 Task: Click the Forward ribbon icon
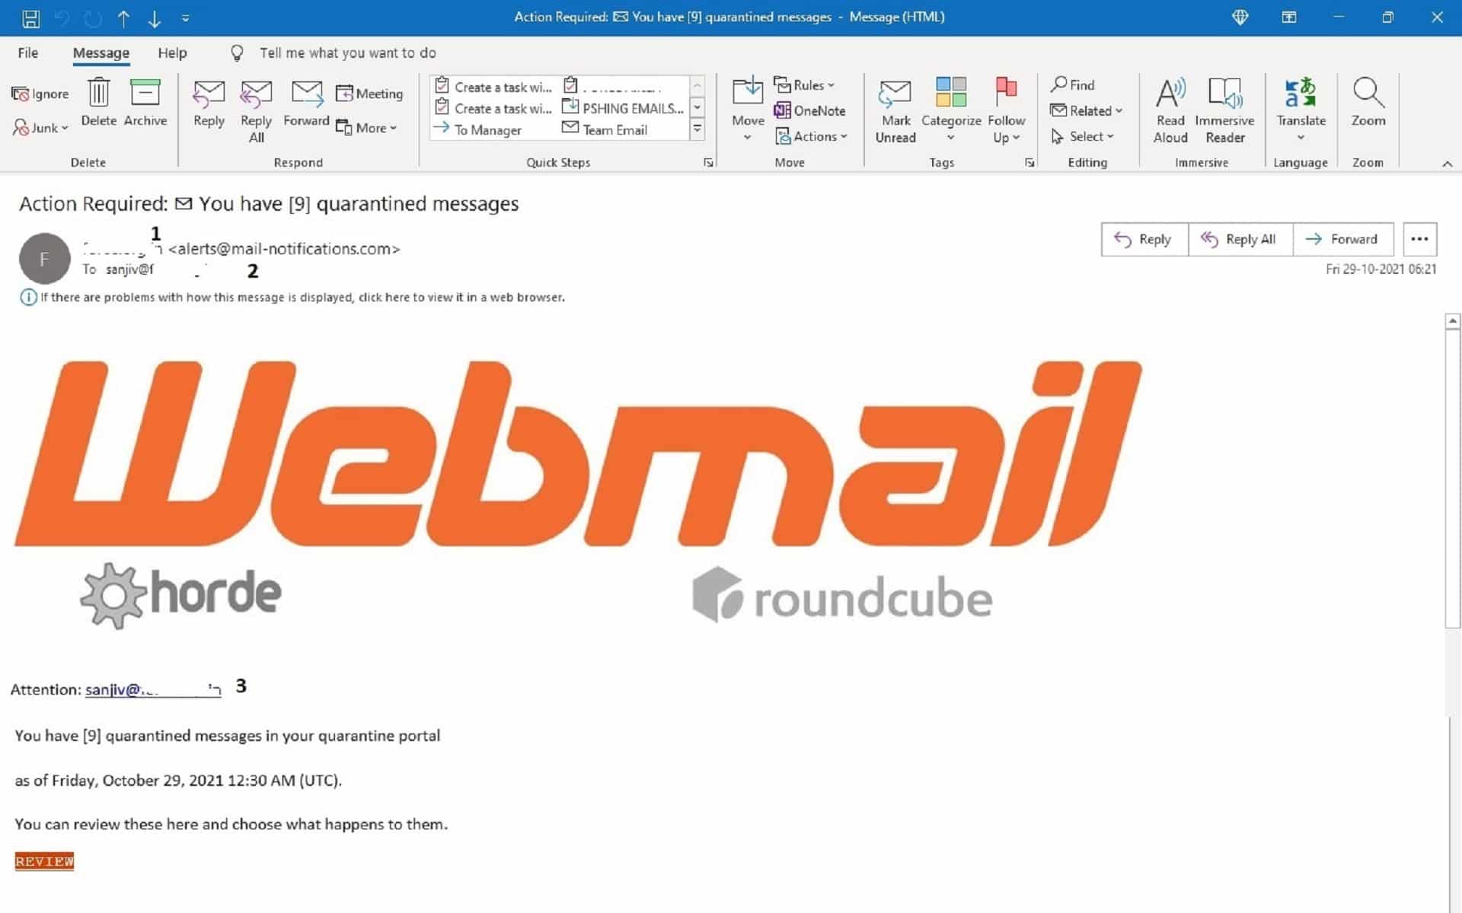(306, 103)
